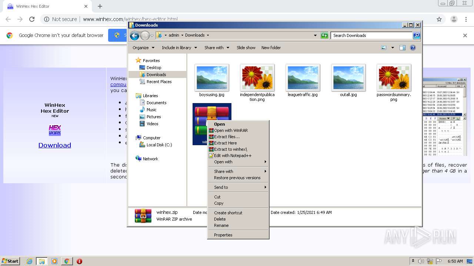Click the Chrome reload page icon

tap(32, 19)
